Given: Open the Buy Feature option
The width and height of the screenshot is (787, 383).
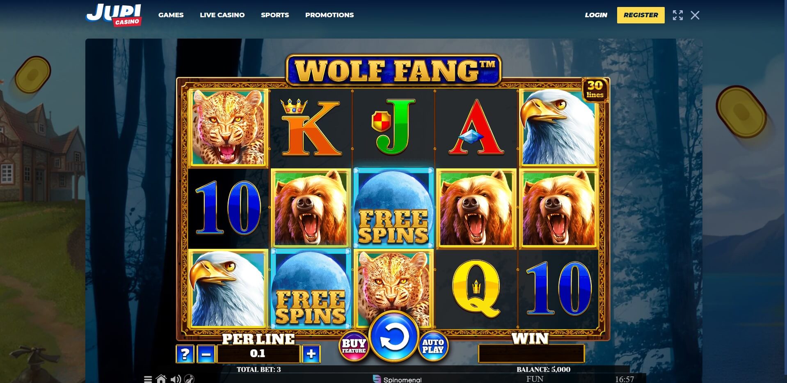Looking at the screenshot, I should [x=354, y=346].
